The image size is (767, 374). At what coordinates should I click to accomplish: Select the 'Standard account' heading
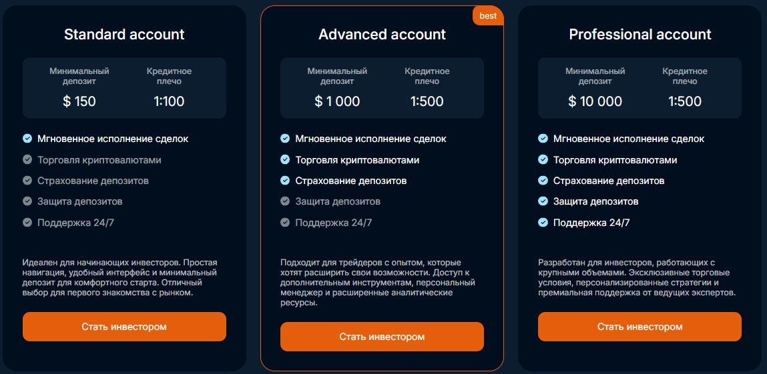tap(124, 35)
